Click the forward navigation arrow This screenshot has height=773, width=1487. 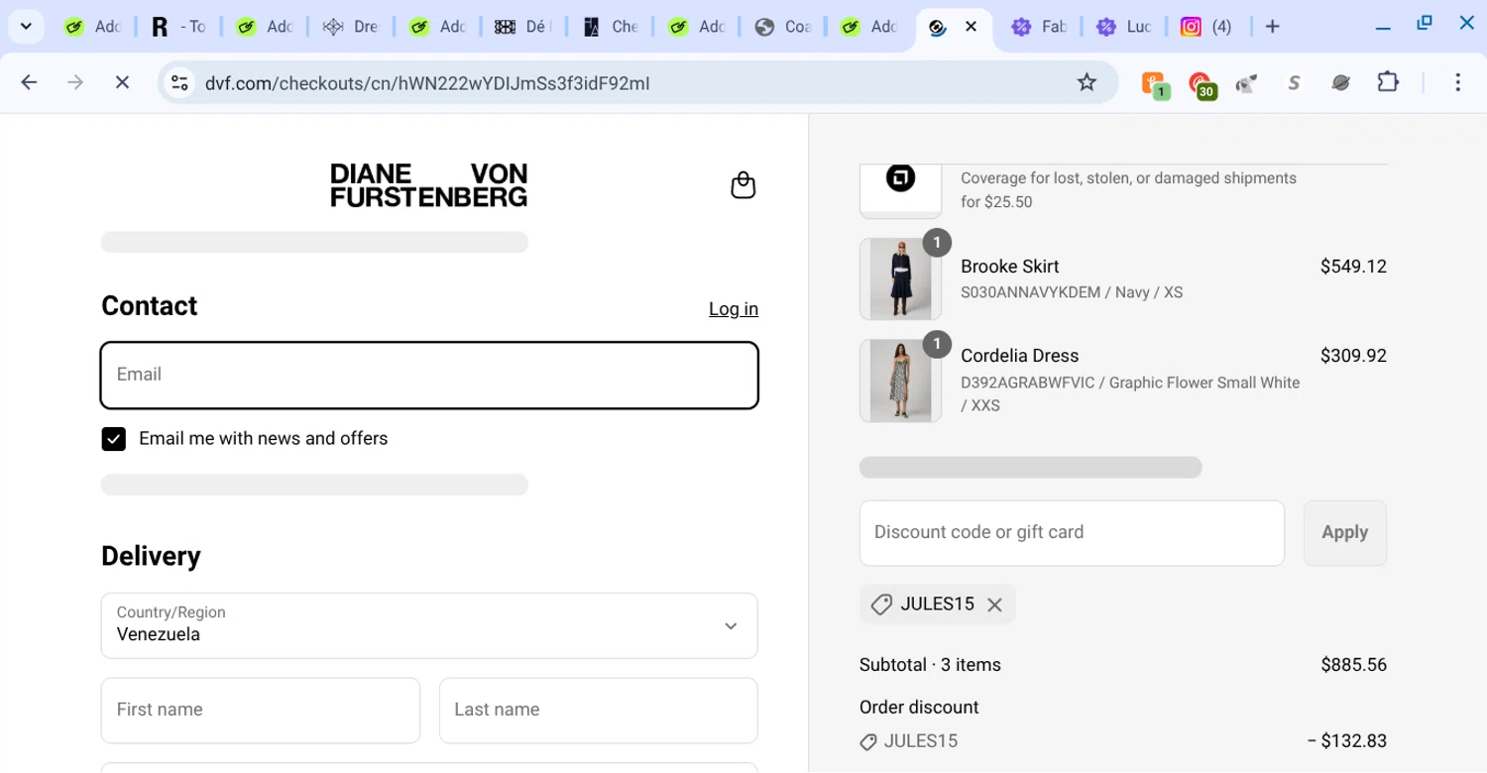pos(75,83)
